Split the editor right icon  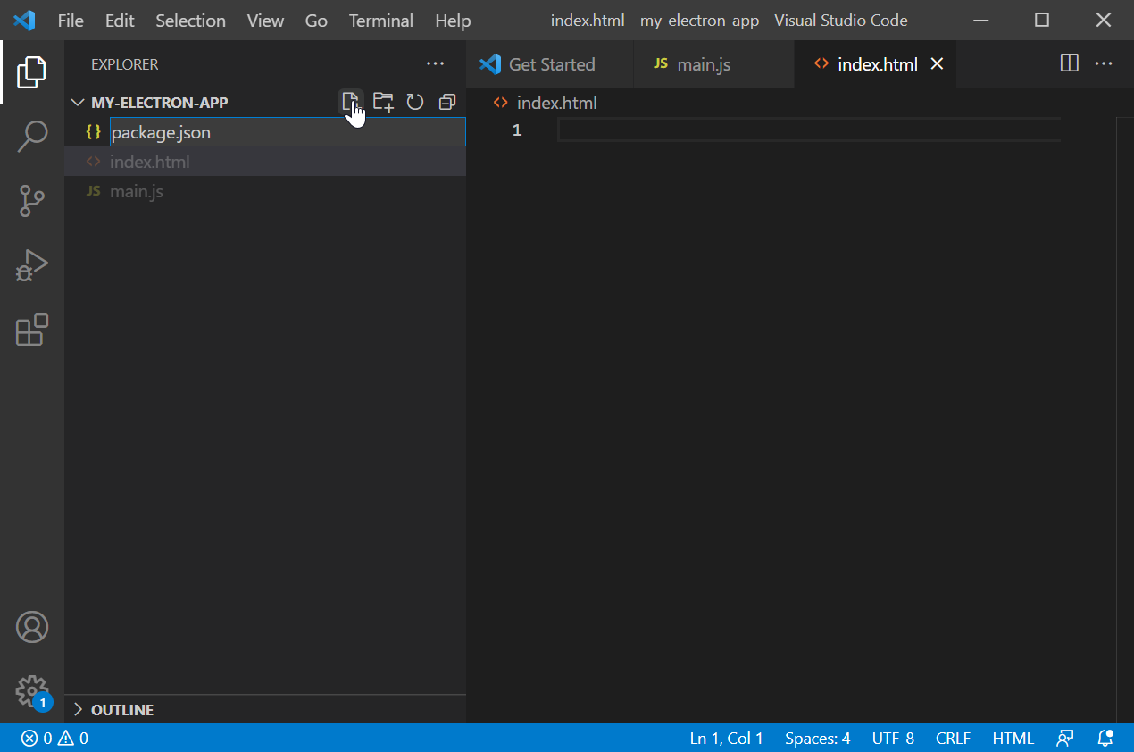coord(1069,63)
